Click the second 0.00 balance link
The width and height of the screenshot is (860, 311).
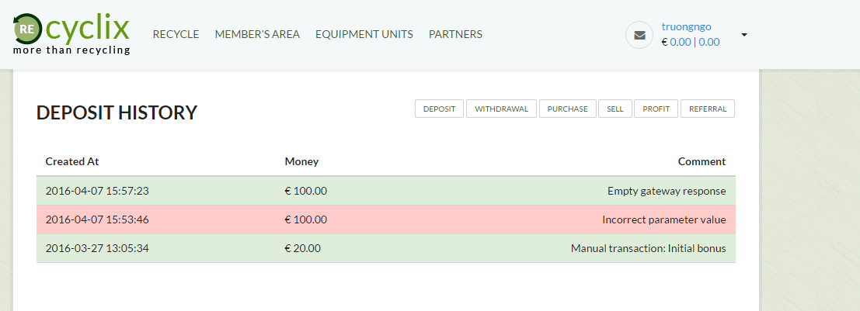709,43
